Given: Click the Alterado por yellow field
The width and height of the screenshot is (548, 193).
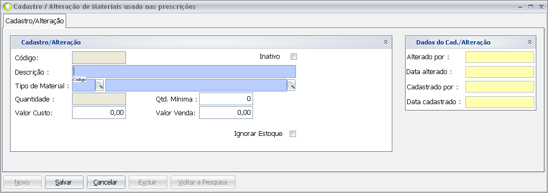Looking at the screenshot, I should [500, 57].
